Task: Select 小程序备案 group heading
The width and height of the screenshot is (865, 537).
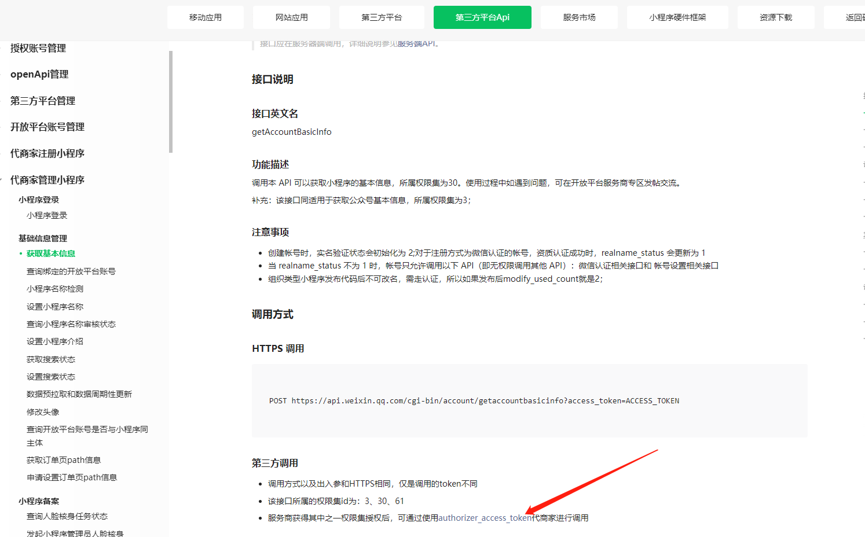Action: coord(39,501)
